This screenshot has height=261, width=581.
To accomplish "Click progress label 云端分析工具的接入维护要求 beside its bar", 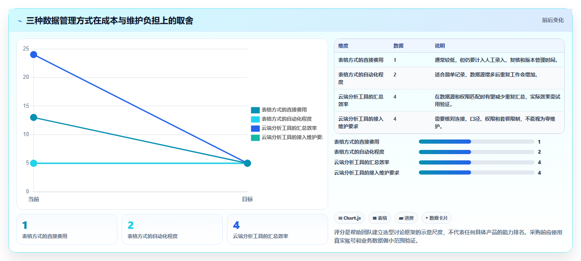I will (367, 172).
